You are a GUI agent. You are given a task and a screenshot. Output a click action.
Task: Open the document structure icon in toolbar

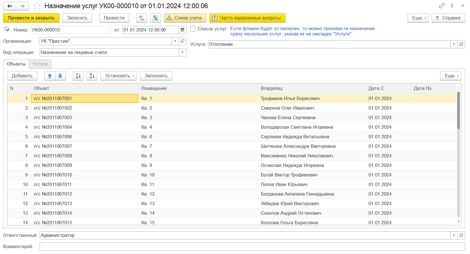click(155, 18)
